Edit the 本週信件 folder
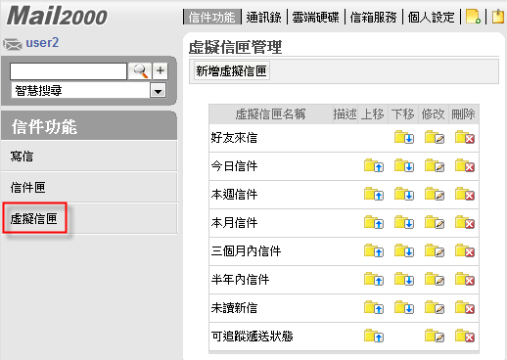This screenshot has width=507, height=360. (x=435, y=195)
